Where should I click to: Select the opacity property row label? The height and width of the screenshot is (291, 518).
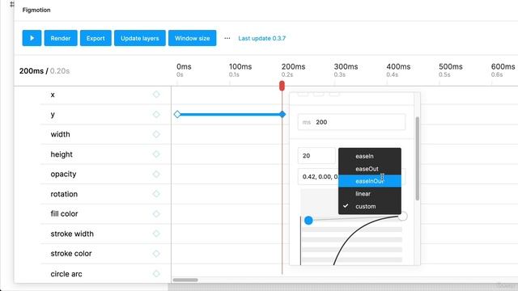coord(63,175)
